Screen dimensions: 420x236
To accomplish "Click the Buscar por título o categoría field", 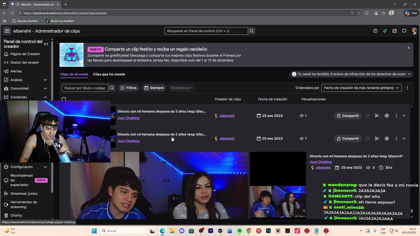I will point(85,88).
